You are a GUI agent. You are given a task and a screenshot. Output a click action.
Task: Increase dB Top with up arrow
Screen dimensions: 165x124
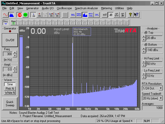tap(144, 37)
